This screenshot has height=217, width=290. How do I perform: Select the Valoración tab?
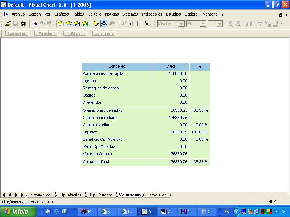click(130, 195)
